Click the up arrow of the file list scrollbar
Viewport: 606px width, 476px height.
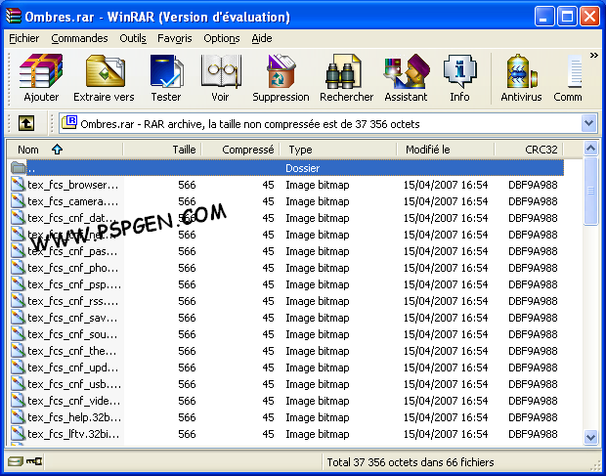[590, 149]
